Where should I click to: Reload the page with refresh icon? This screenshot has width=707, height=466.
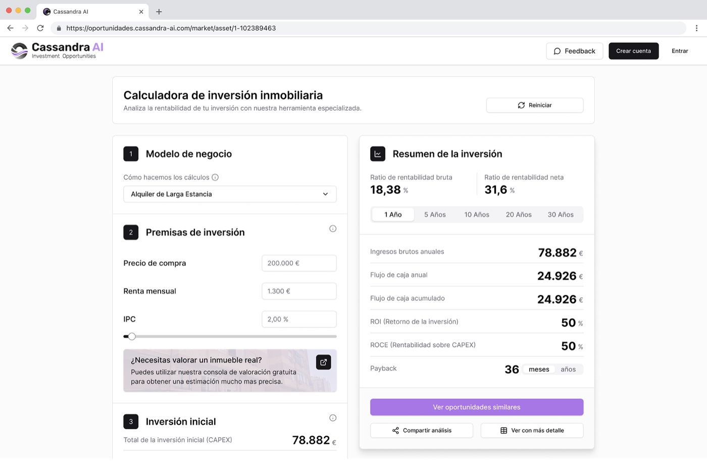point(40,28)
